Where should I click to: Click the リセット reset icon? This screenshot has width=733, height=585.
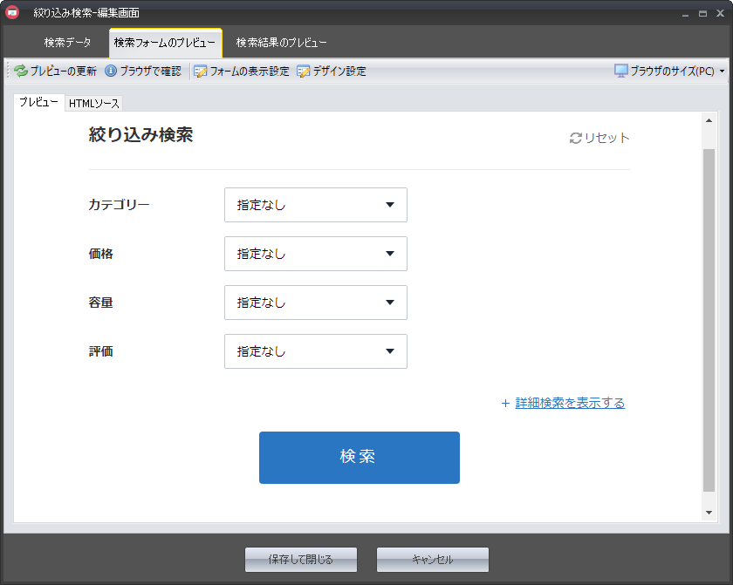coord(575,138)
